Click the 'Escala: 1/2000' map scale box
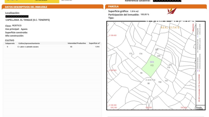Screen dimensions: 209x117 (x=200, y=108)
